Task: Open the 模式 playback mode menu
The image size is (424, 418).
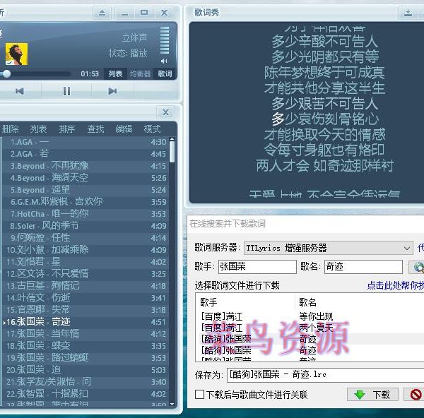Action: tap(152, 129)
